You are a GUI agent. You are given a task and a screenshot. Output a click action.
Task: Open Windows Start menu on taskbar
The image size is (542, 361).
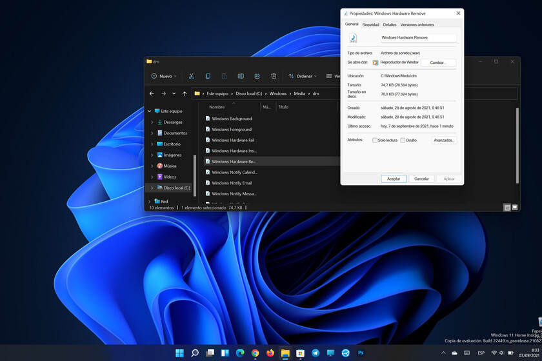[180, 353]
